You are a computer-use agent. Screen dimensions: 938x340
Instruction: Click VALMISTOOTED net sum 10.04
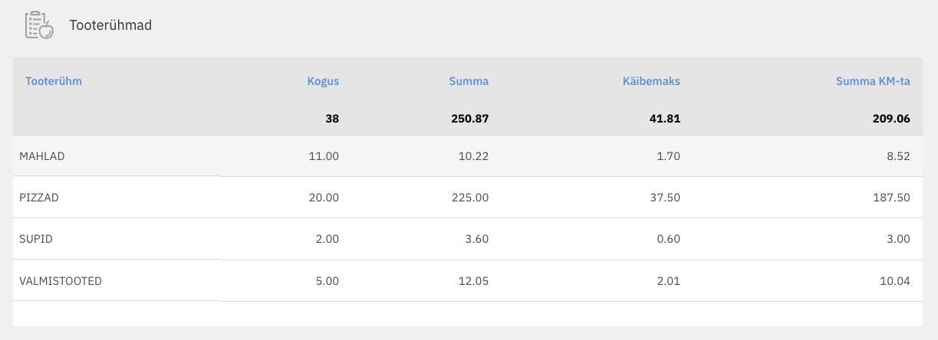click(x=895, y=281)
